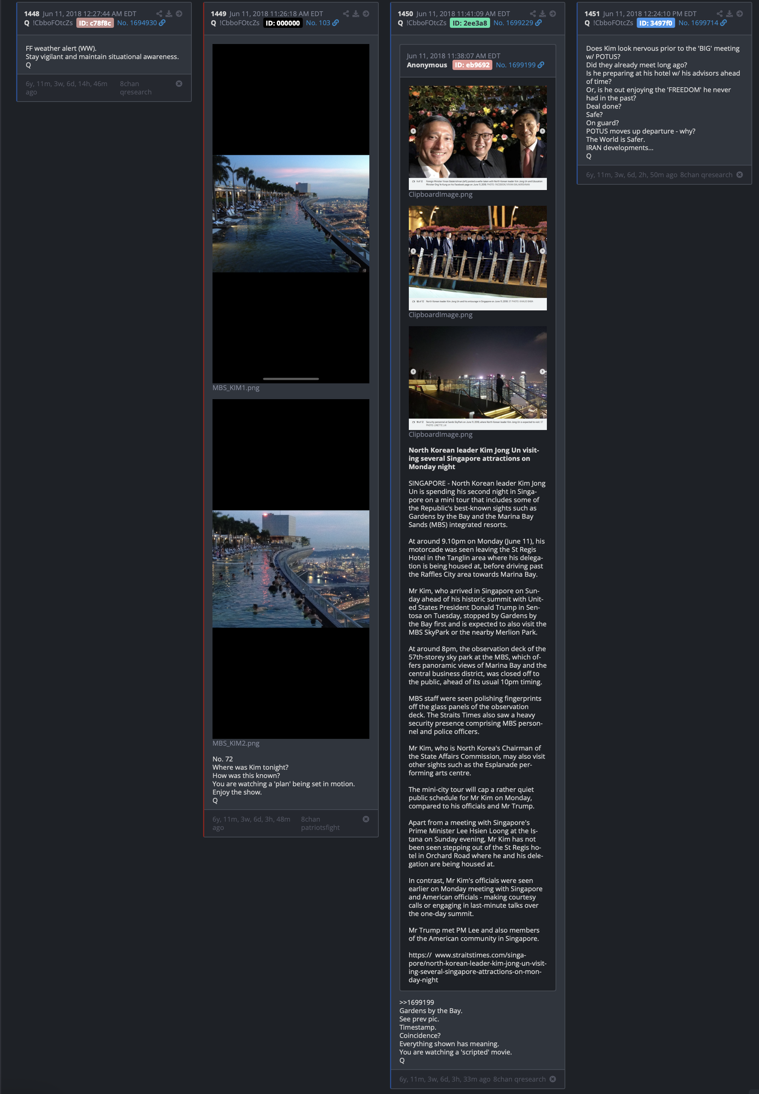Click "8chan qresearch" label in post 1448 footer
759x1094 pixels.
pyautogui.click(x=135, y=88)
